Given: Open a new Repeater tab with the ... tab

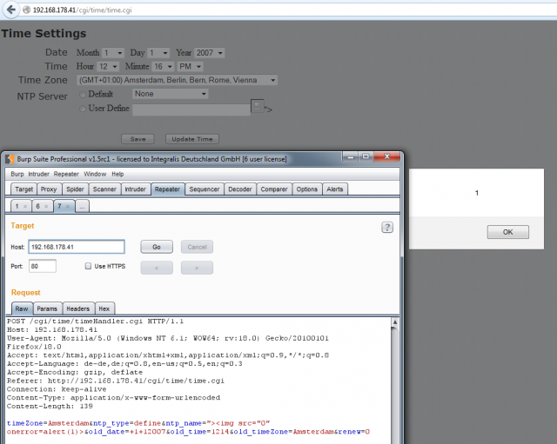Looking at the screenshot, I should (82, 207).
